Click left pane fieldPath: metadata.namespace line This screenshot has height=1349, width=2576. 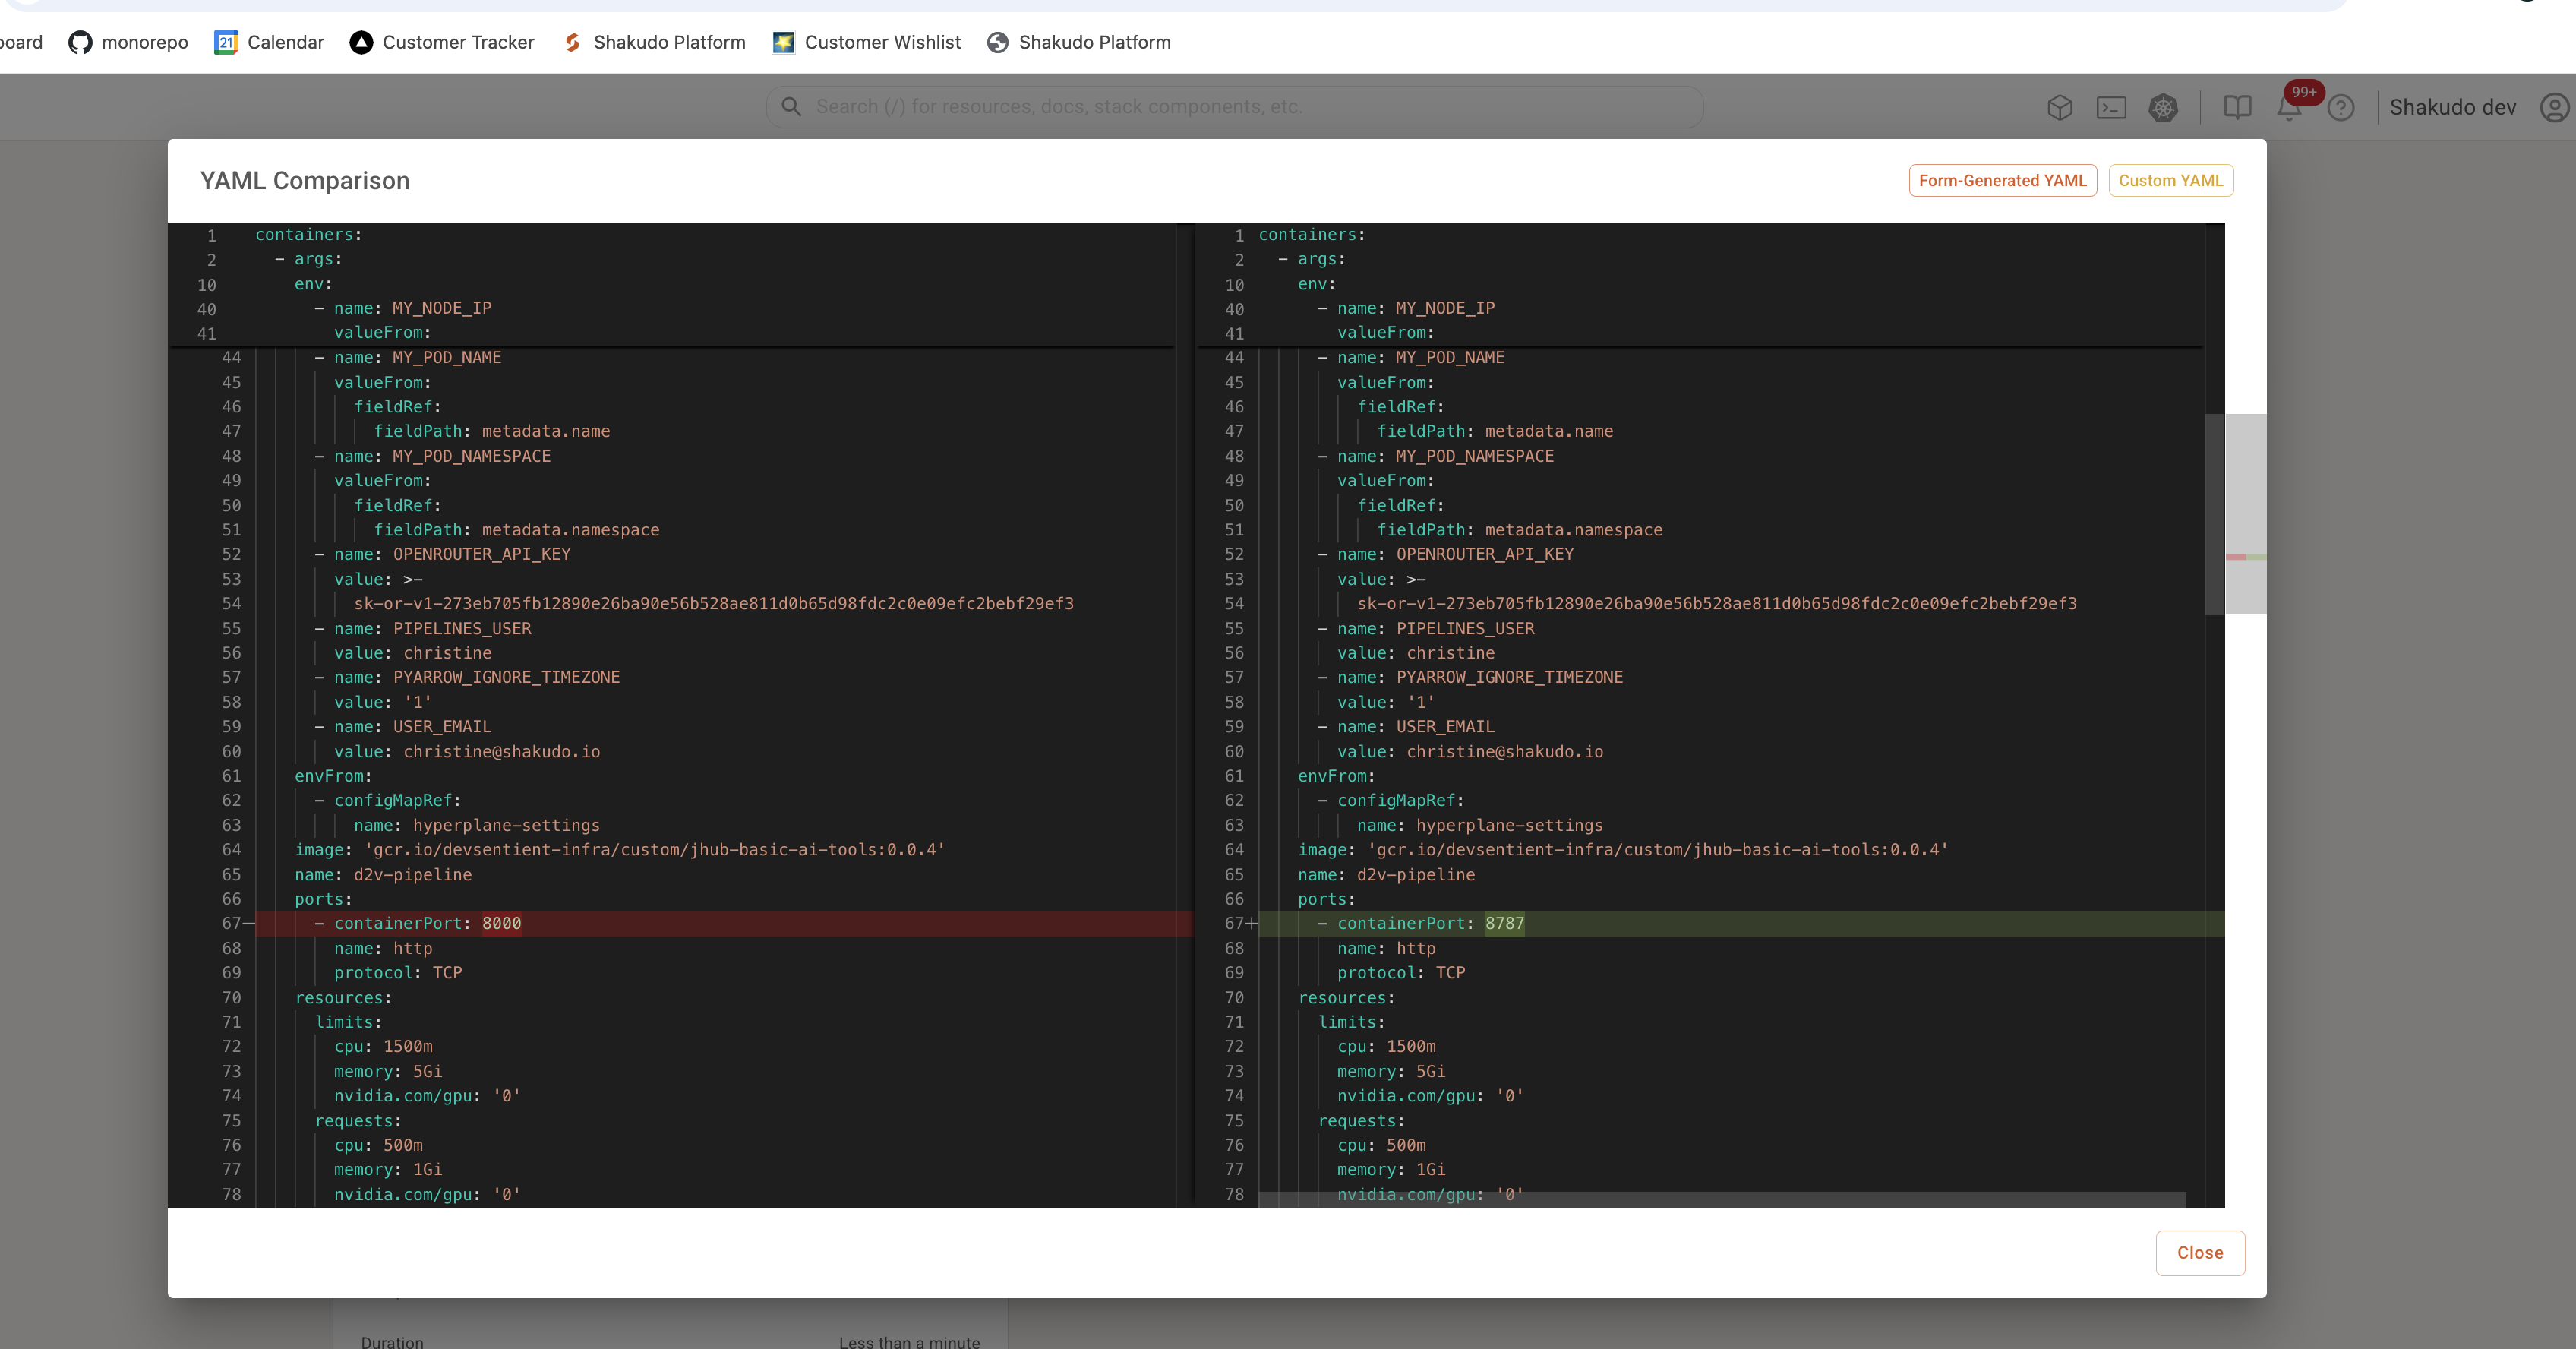[x=516, y=530]
